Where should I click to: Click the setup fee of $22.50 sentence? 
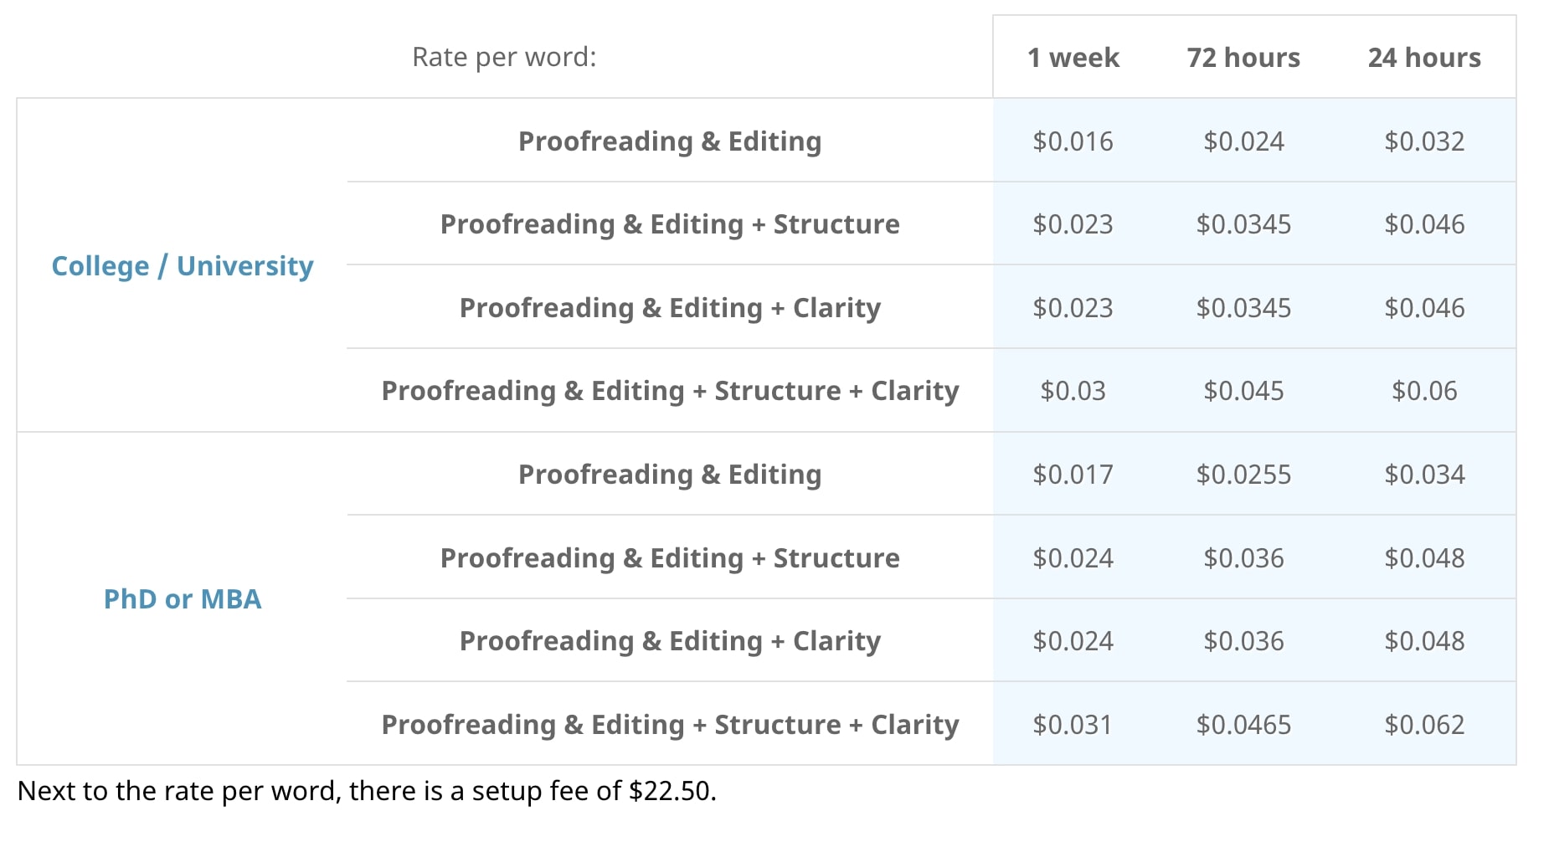tap(367, 791)
